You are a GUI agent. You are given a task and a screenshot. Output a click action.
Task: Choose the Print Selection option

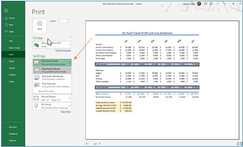[52, 85]
